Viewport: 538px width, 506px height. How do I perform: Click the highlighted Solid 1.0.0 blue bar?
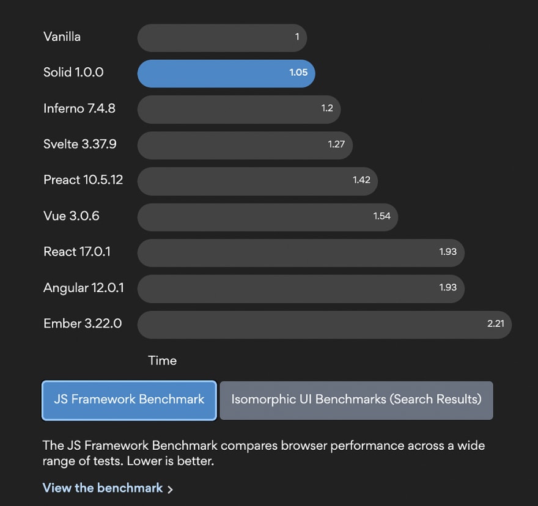pyautogui.click(x=226, y=73)
